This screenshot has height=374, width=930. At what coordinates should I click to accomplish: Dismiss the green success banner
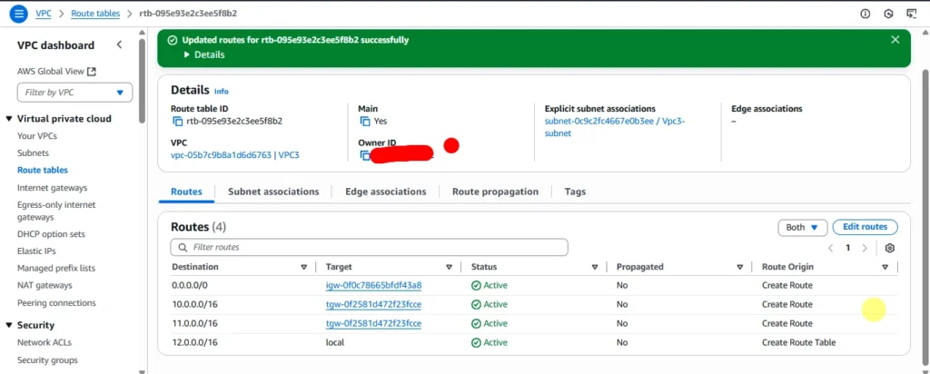tap(895, 40)
